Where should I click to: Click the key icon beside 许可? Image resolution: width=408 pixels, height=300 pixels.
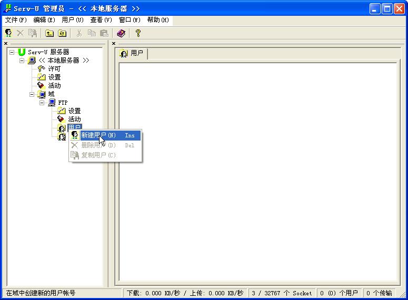[x=42, y=69]
